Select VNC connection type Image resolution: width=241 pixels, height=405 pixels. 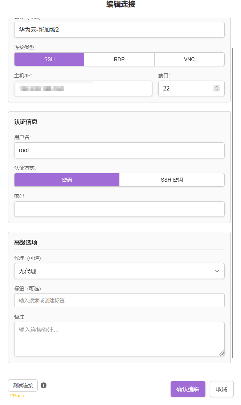189,59
